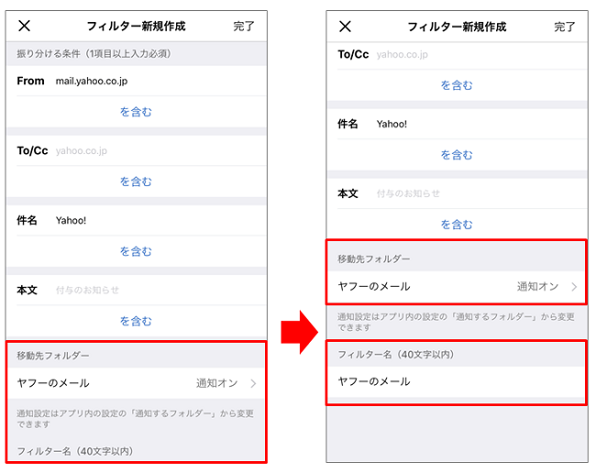Open the ヤフーのメール destination folder row on the right screen

click(457, 287)
